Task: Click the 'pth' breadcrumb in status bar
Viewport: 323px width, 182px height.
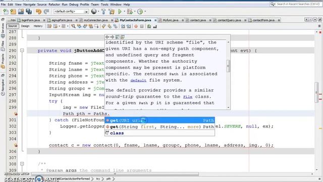Action: [109, 179]
